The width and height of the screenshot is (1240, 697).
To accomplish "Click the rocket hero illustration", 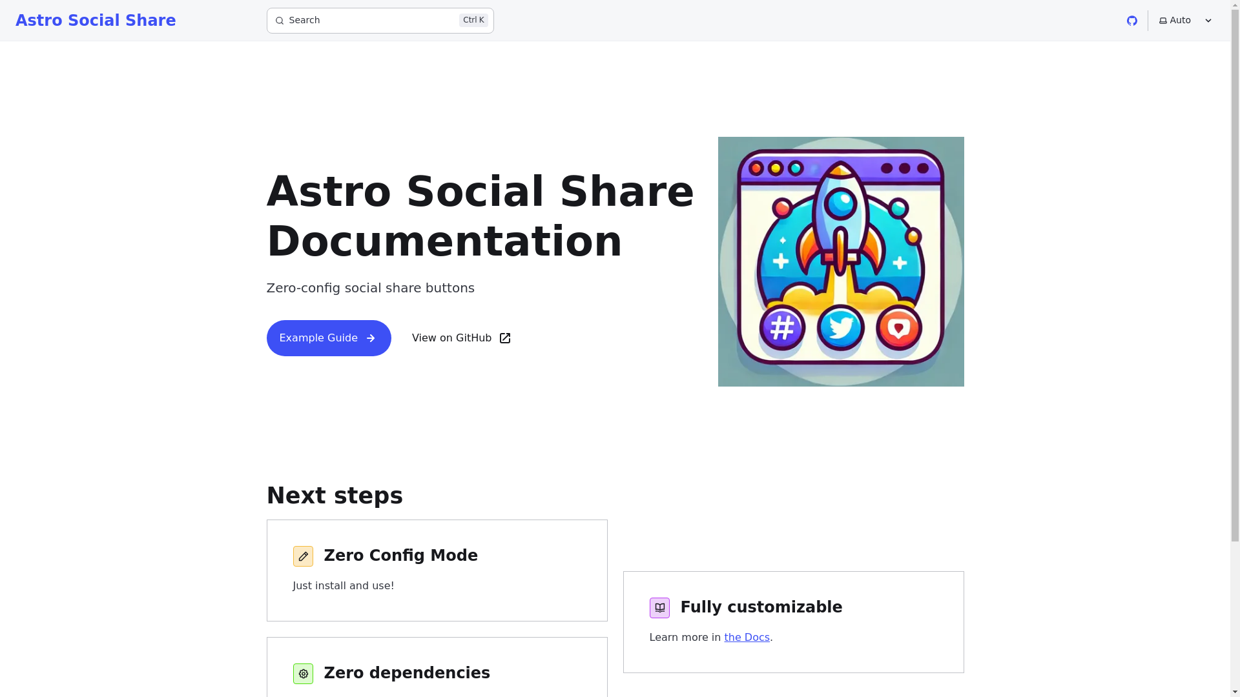I will pos(841,261).
